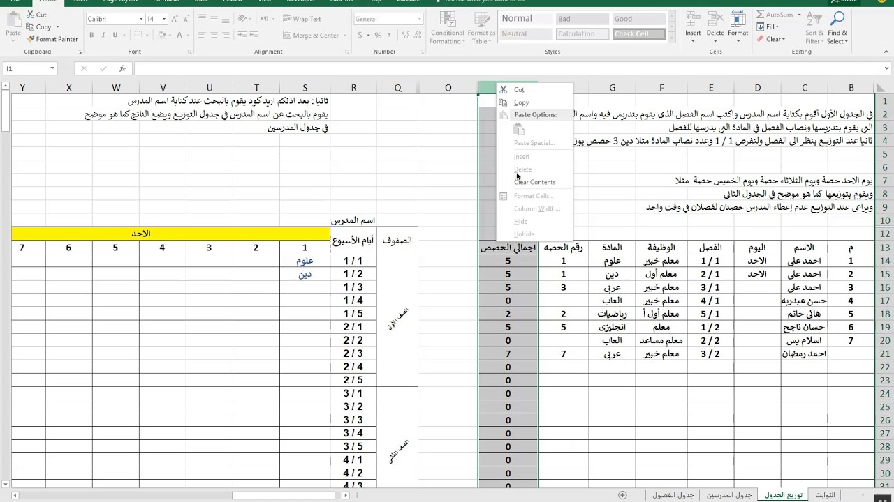Image resolution: width=894 pixels, height=502 pixels.
Task: Click Merge & Center
Action: click(310, 35)
